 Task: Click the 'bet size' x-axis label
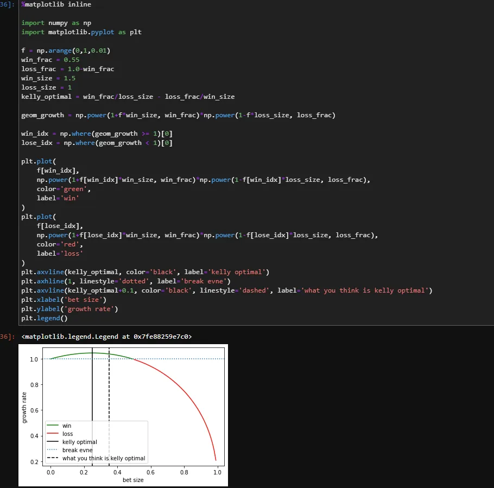coord(133,480)
